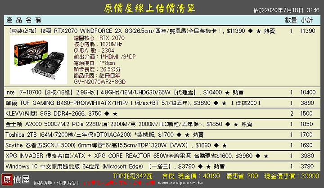This screenshot has height=188, width=324.
Task: Click the diamond icon in the XPG INVADER row
Action: tap(258, 156)
